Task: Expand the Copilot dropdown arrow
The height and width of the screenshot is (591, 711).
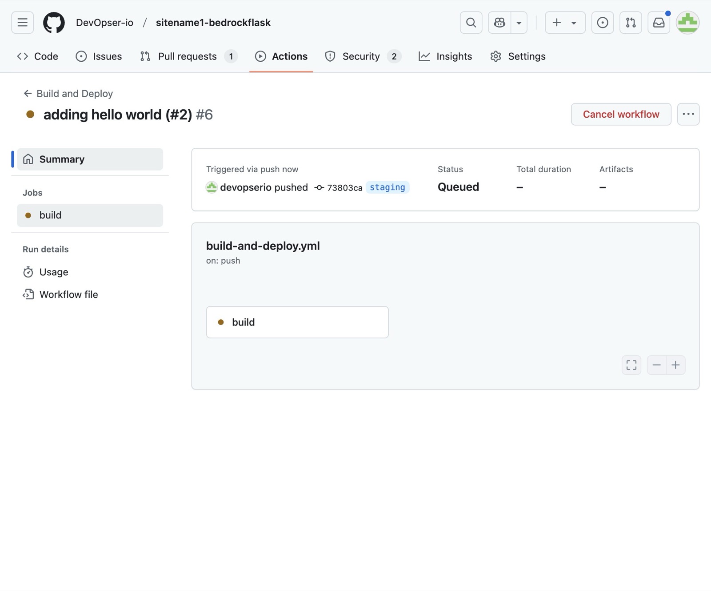Action: 519,23
